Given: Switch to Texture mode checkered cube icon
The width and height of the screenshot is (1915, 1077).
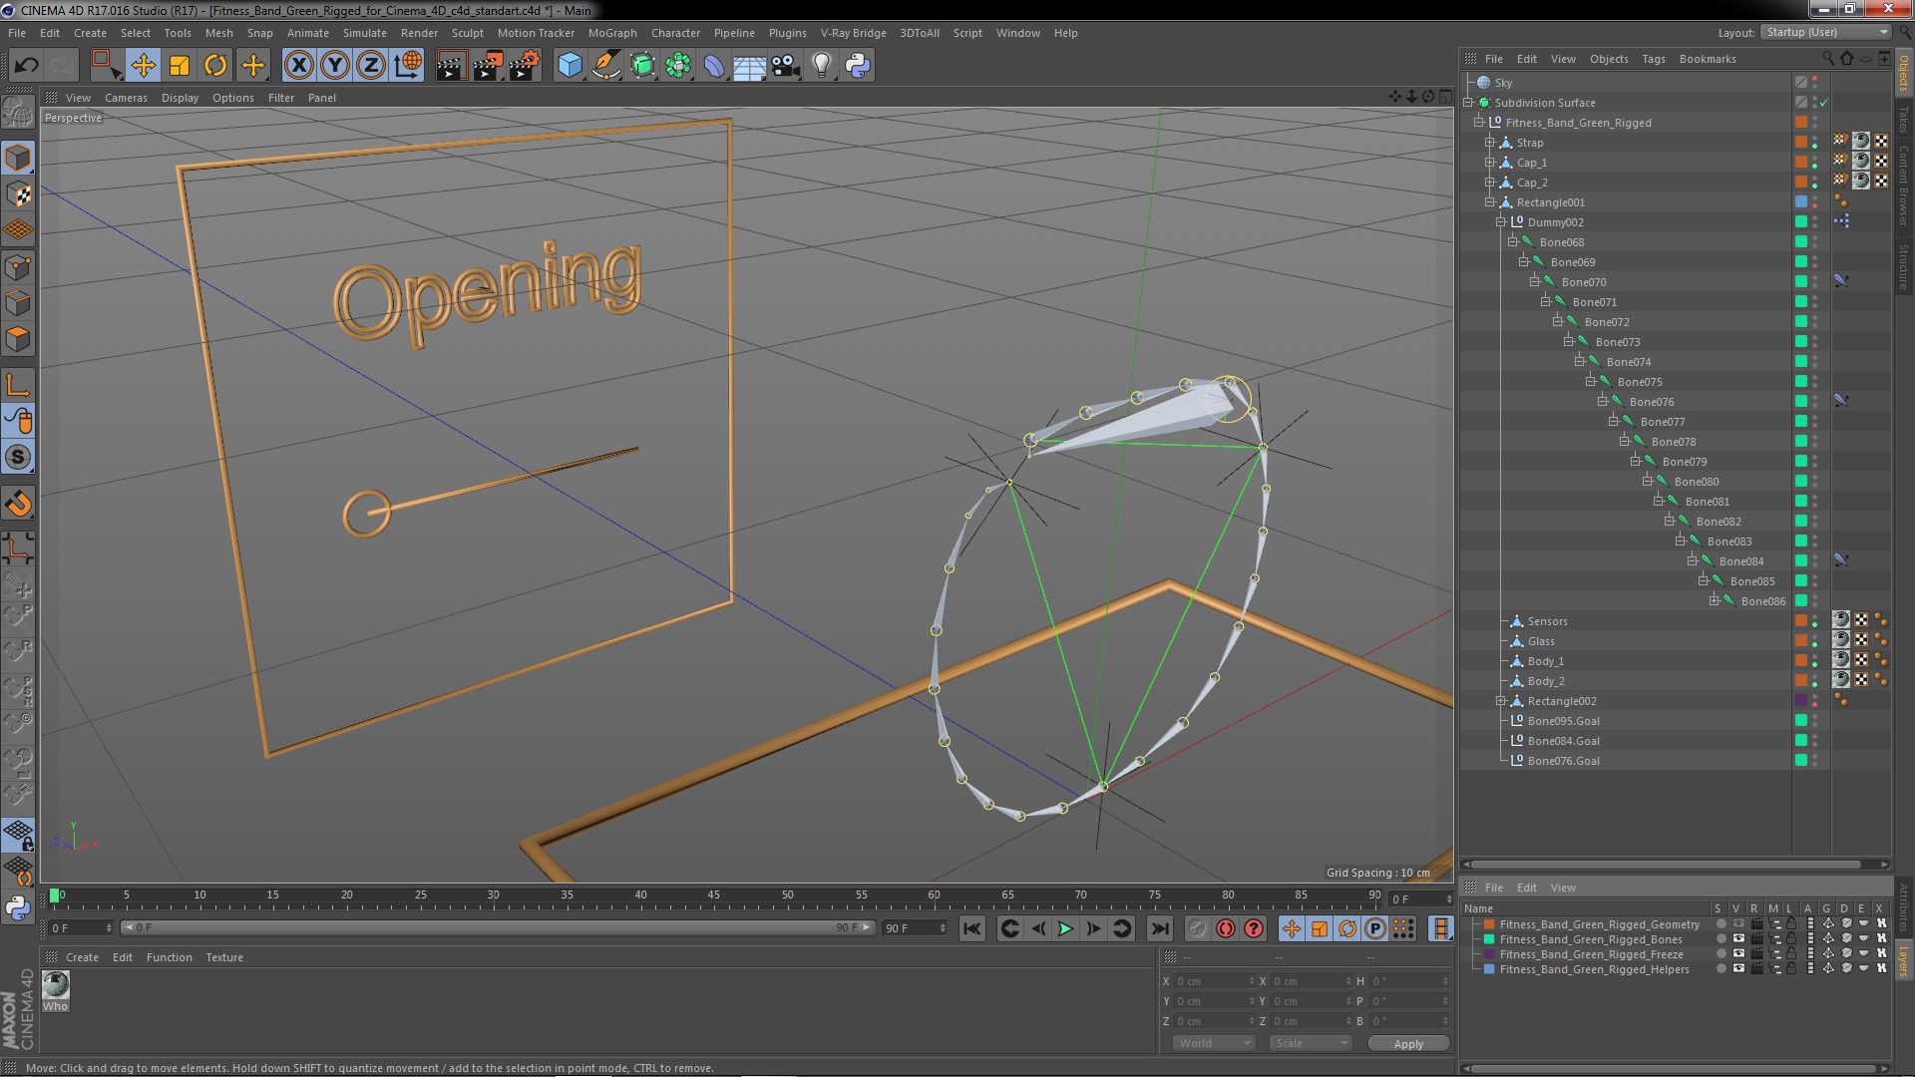Looking at the screenshot, I should pyautogui.click(x=18, y=194).
